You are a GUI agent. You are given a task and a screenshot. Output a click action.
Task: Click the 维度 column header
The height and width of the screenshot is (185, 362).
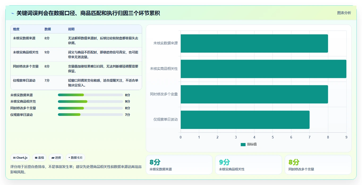coord(16,29)
